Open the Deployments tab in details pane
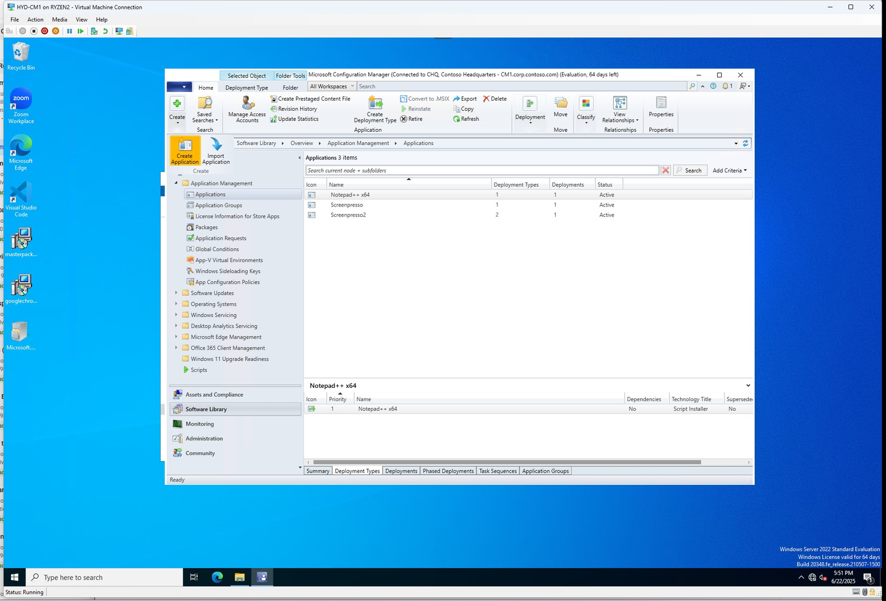The width and height of the screenshot is (886, 601). click(401, 470)
